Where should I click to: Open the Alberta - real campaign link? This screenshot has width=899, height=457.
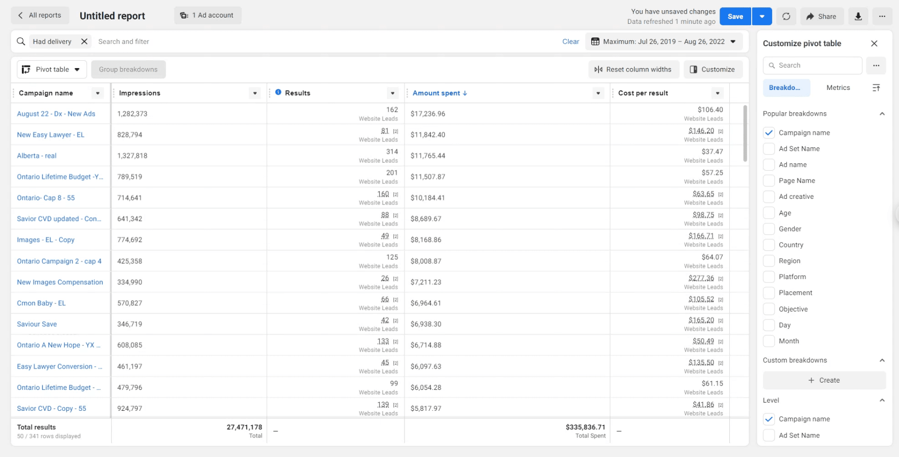tap(36, 156)
